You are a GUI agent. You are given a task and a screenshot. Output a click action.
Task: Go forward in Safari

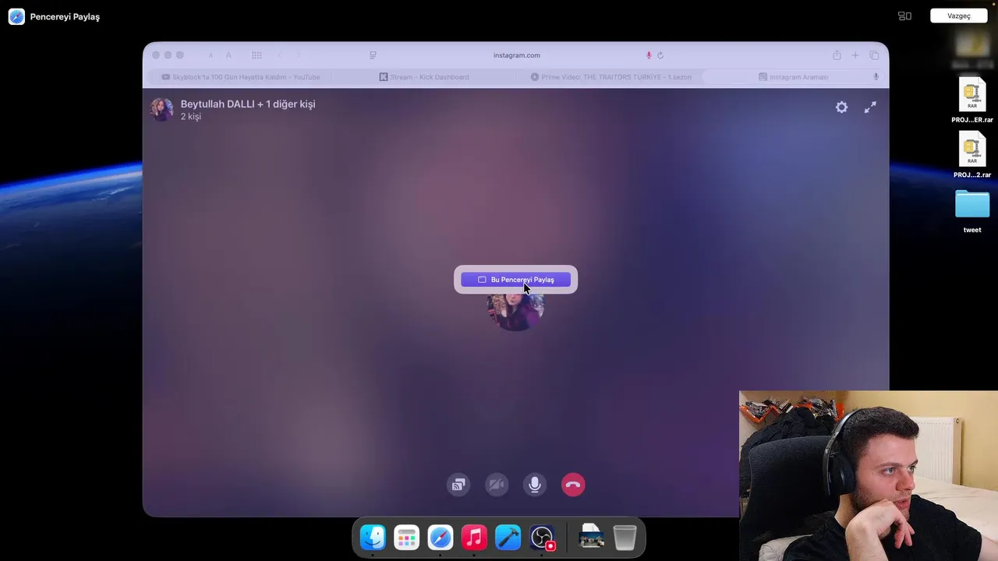click(298, 55)
